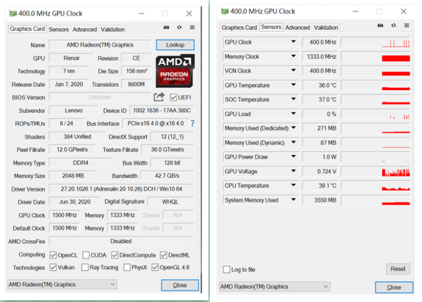Open GPU selector dropdown in left window
This screenshot has width=422, height=302.
62,285
